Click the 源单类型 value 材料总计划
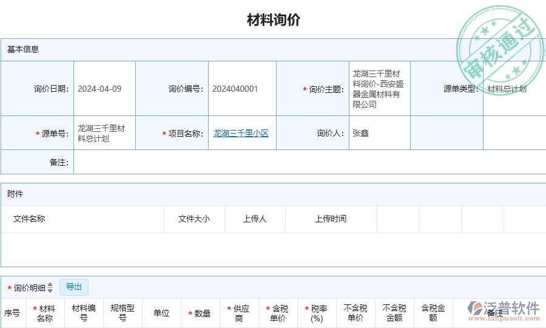 [507, 89]
